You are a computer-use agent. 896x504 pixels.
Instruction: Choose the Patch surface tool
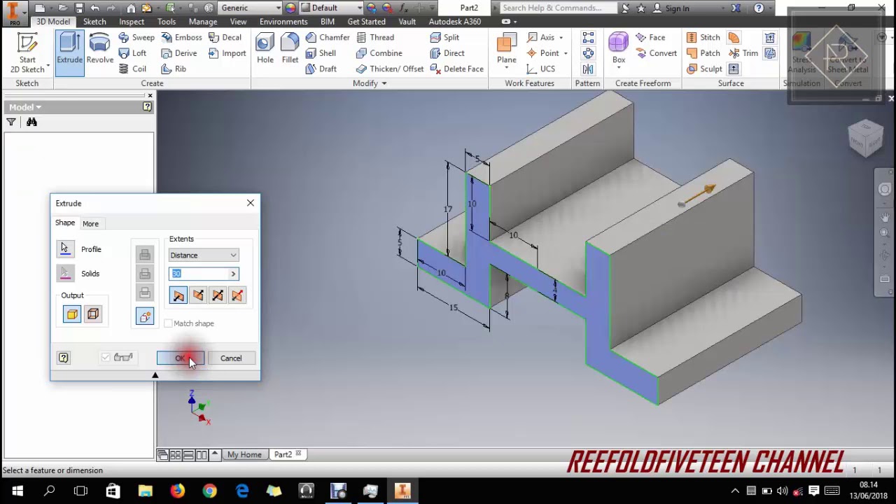click(703, 53)
